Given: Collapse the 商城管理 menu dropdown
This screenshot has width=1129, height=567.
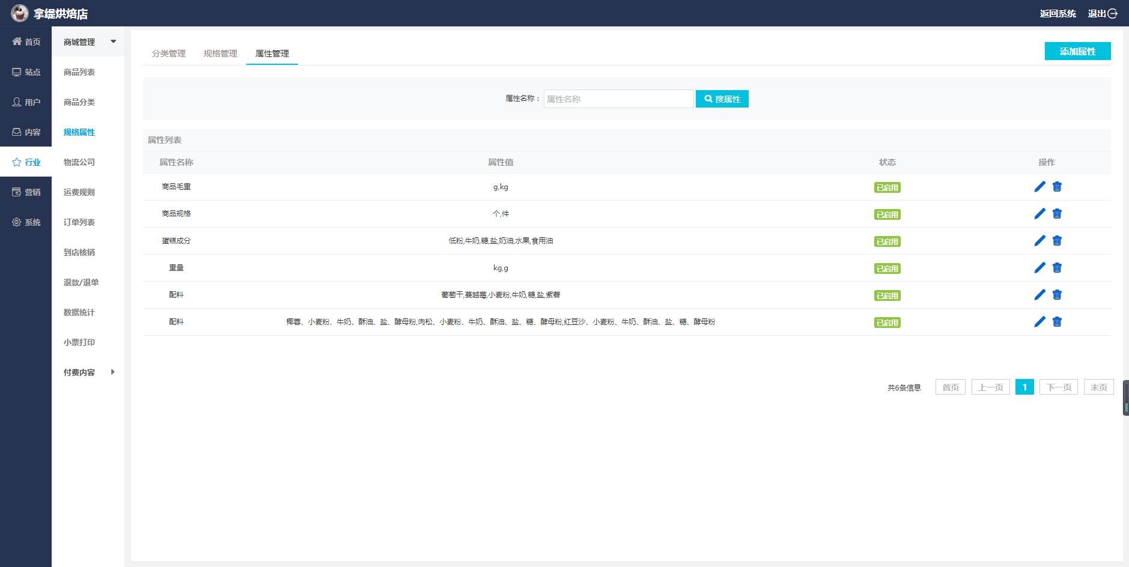Looking at the screenshot, I should point(113,41).
